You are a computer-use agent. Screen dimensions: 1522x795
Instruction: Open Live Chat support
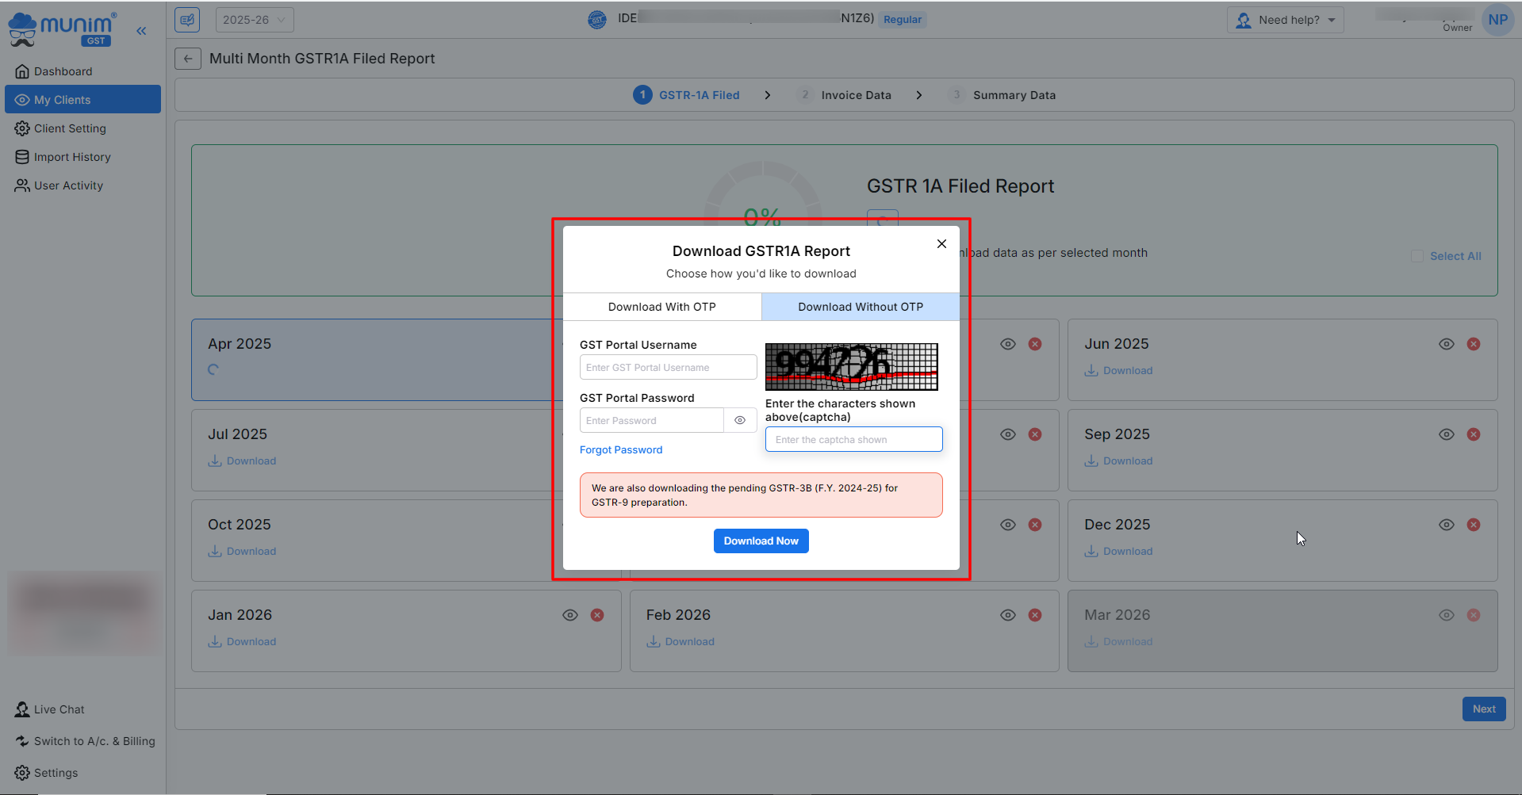[x=59, y=709]
